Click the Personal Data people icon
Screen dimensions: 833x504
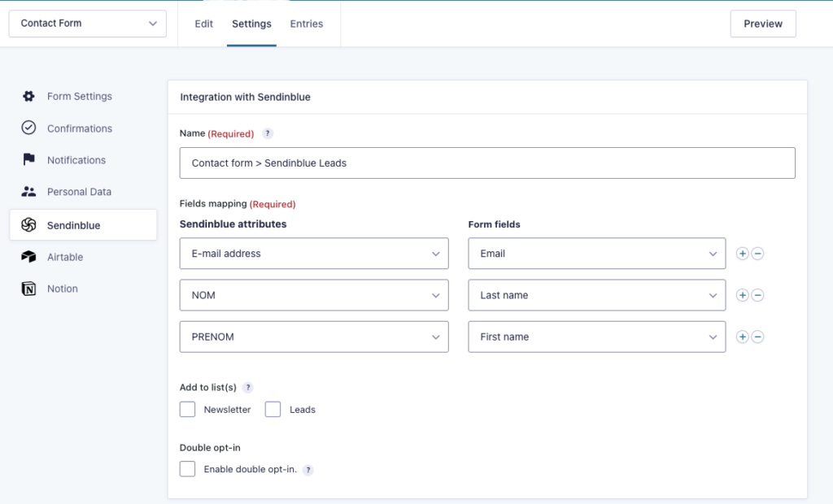tap(28, 191)
